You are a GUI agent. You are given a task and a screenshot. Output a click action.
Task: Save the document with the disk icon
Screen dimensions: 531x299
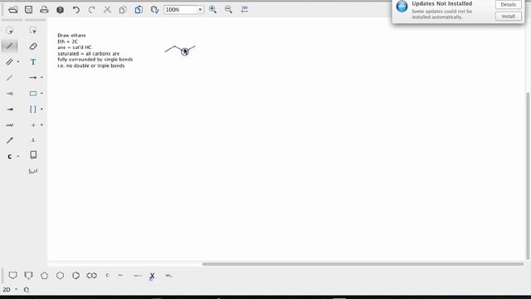coord(28,9)
